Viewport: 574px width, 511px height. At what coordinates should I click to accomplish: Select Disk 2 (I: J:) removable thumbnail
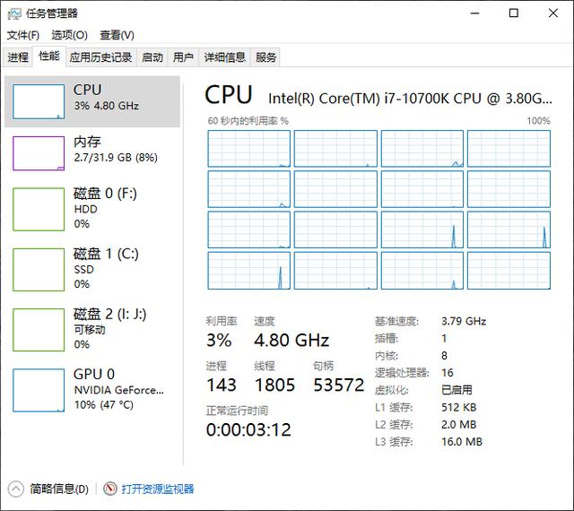point(39,329)
